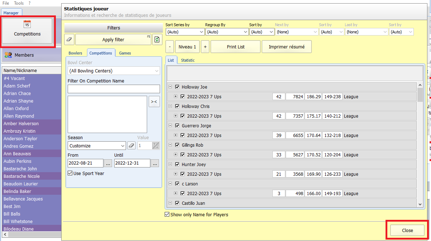Image resolution: width=431 pixels, height=241 pixels.
Task: Toggle Show only Name for Players checkbox
Action: [x=167, y=214]
